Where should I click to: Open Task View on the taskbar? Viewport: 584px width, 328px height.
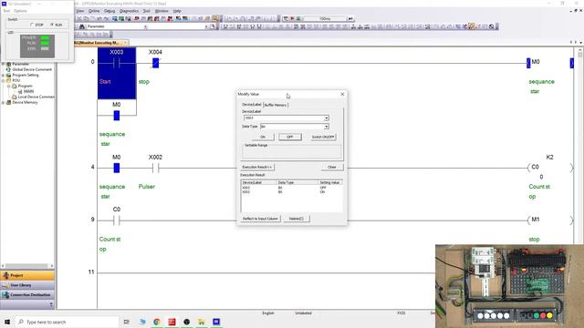point(127,322)
